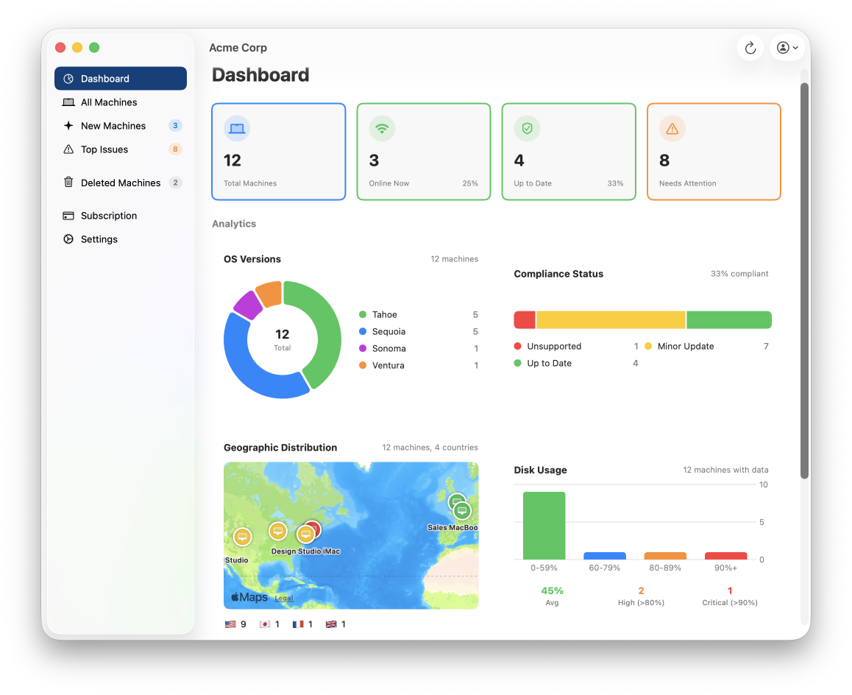The image size is (852, 695).
Task: Click the Minor Update legend entry
Action: (706, 347)
